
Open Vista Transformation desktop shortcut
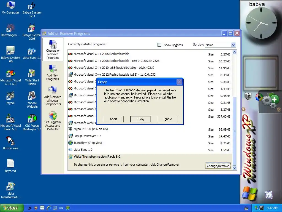10,190
